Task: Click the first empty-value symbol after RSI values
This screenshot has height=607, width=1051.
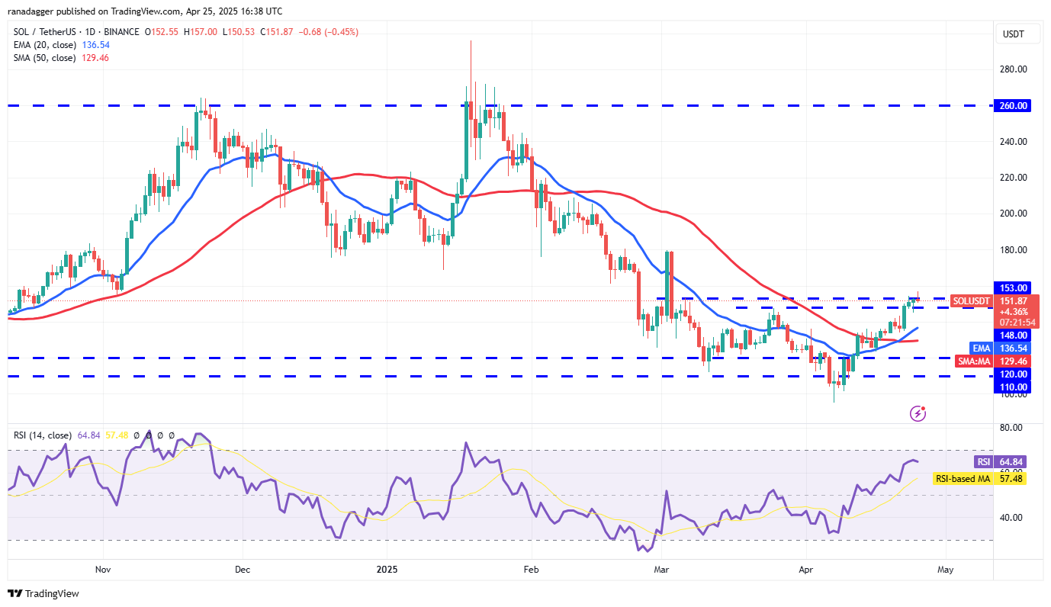Action: tap(137, 435)
